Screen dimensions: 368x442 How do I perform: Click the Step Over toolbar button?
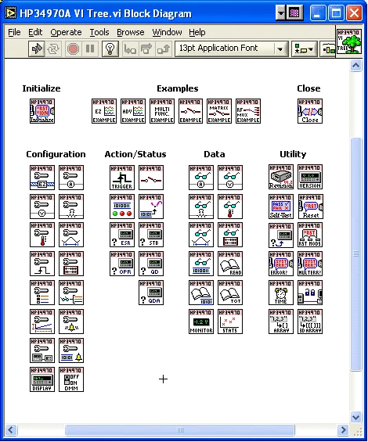(146, 49)
